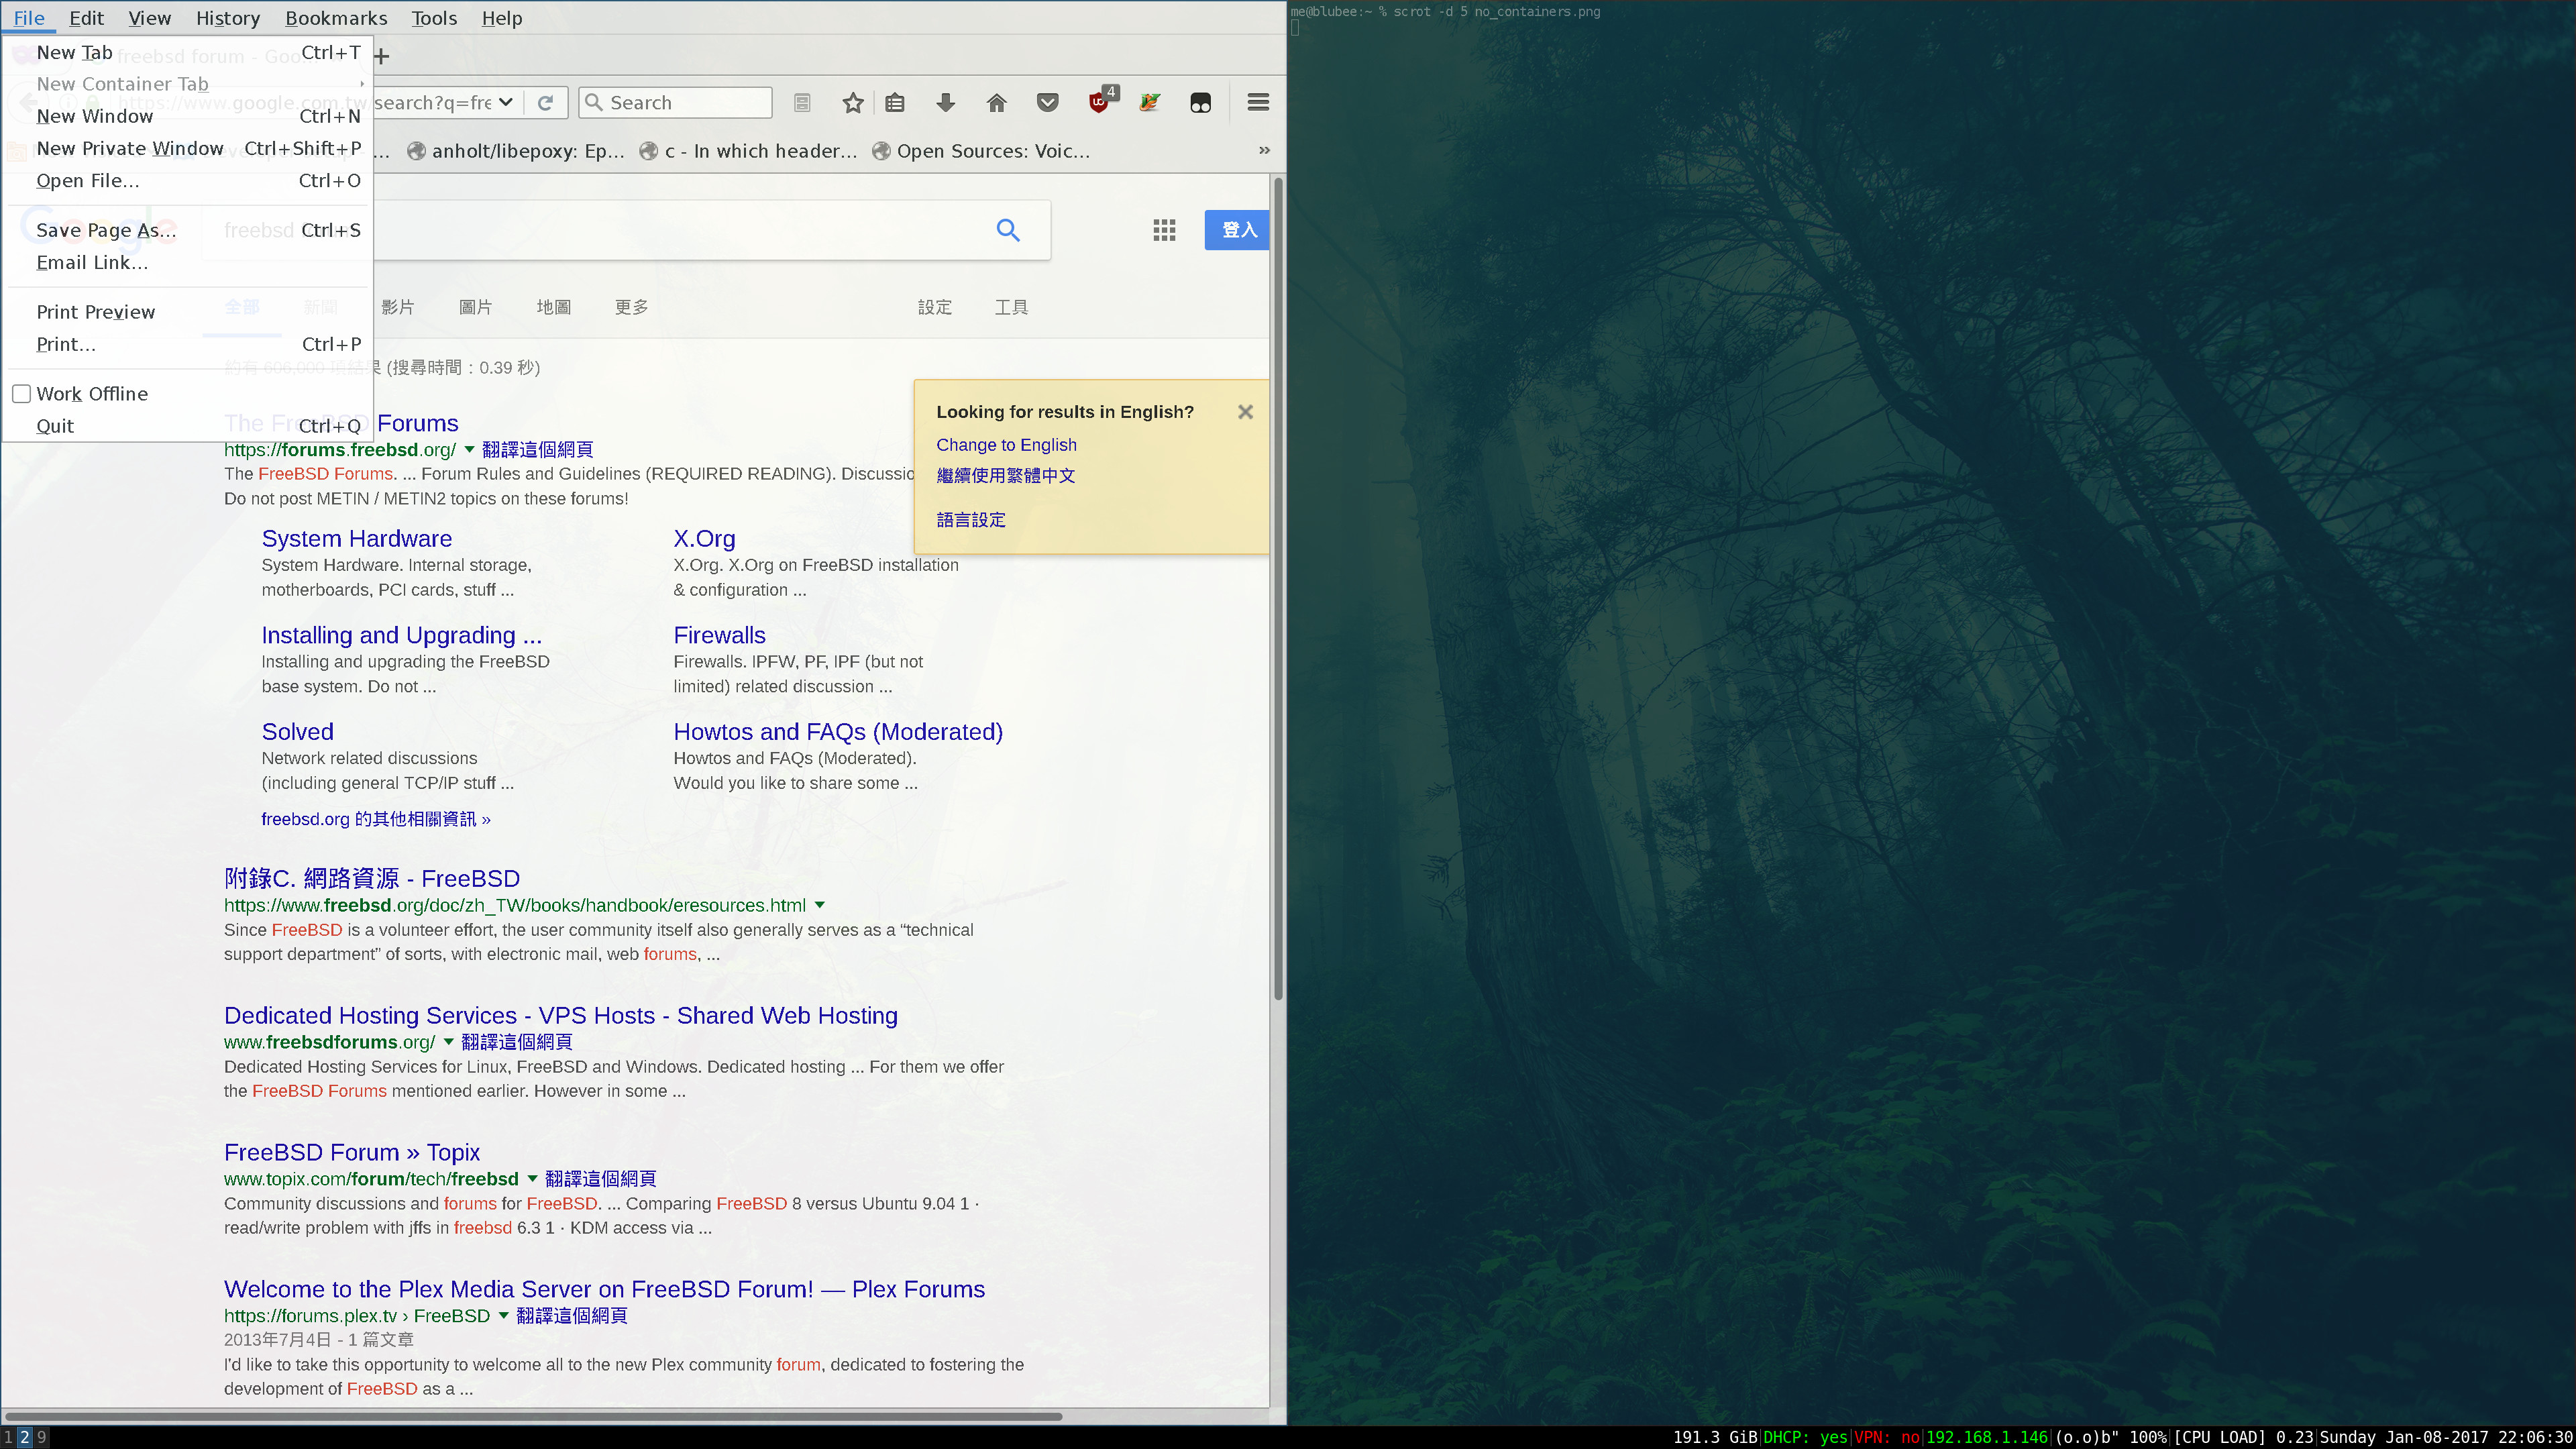
Task: Toggle the Work Offline checkbox
Action: tap(22, 394)
